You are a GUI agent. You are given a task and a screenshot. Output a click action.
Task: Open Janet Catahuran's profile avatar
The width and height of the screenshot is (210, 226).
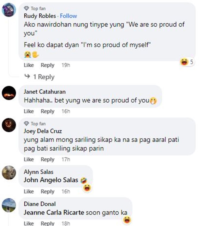9,93
